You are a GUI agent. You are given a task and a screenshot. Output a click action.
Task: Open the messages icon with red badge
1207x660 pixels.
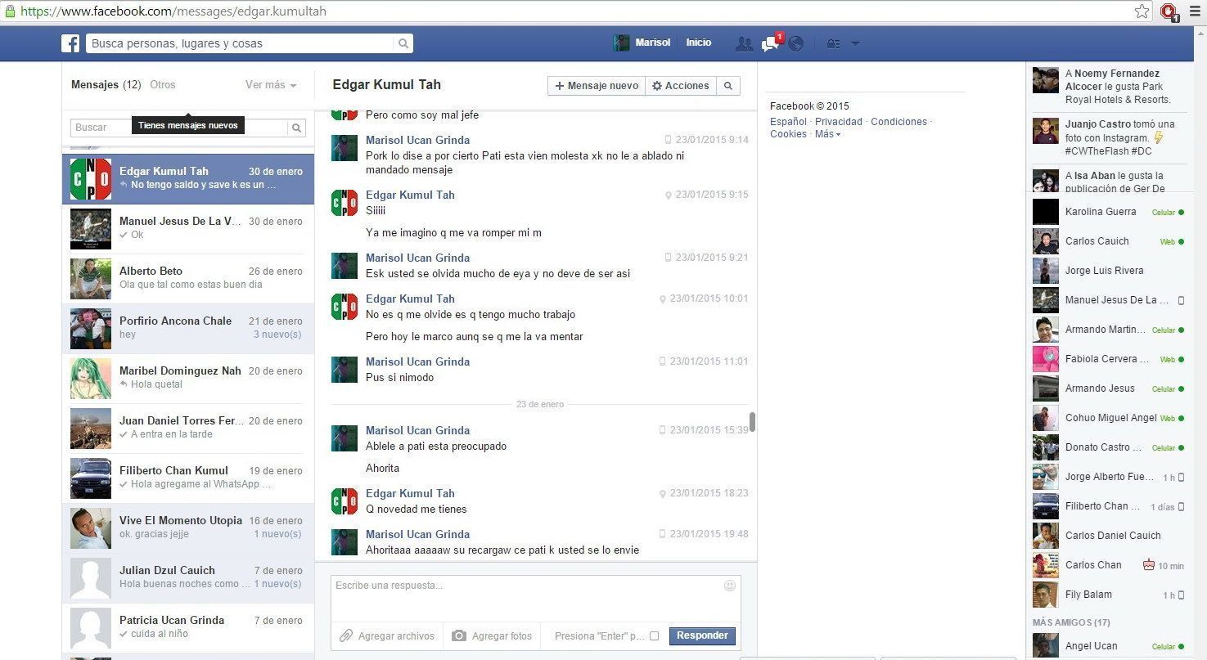click(771, 43)
